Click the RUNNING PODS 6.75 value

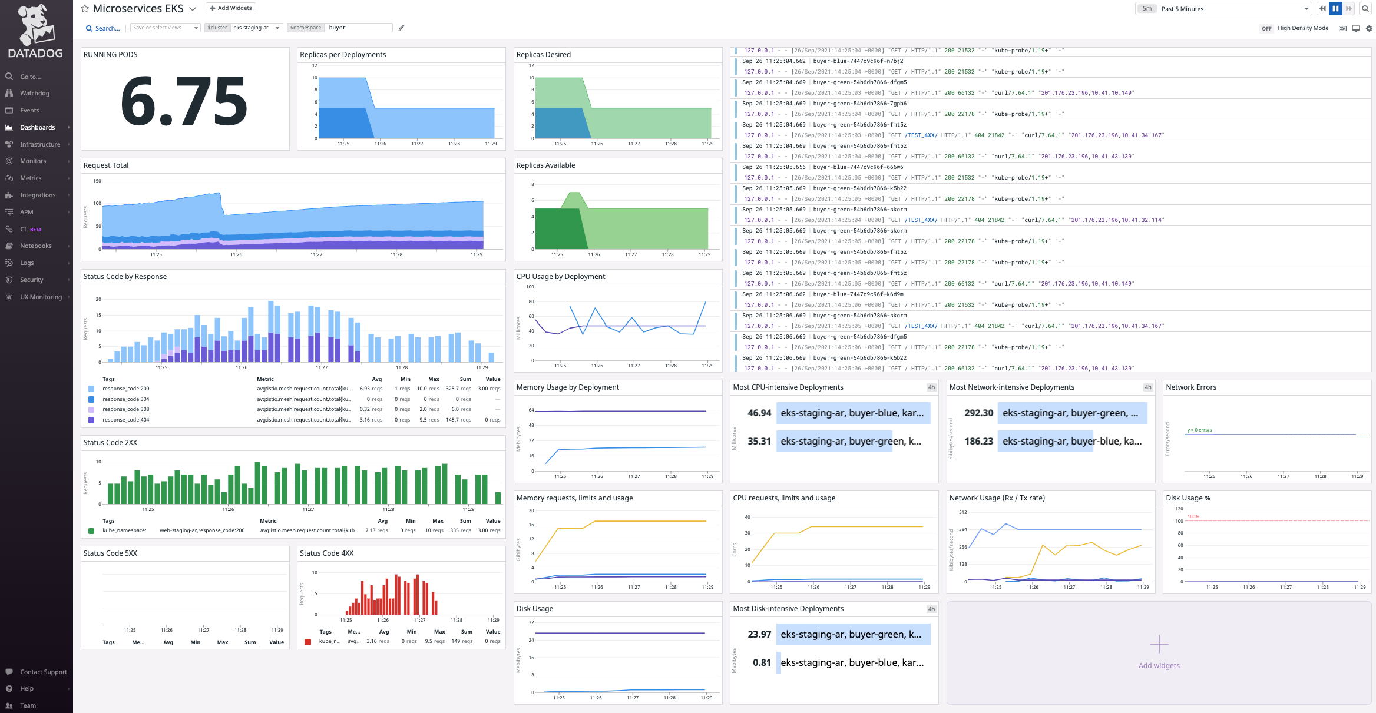pyautogui.click(x=184, y=101)
